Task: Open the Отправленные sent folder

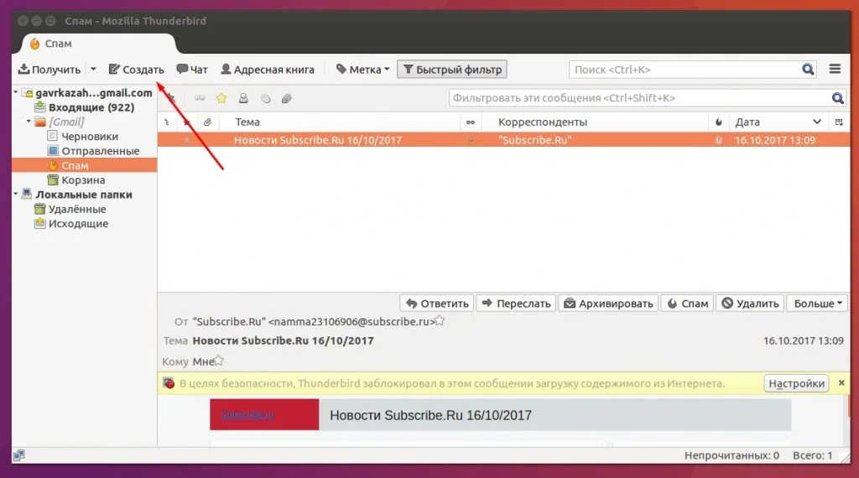Action: pyautogui.click(x=101, y=151)
